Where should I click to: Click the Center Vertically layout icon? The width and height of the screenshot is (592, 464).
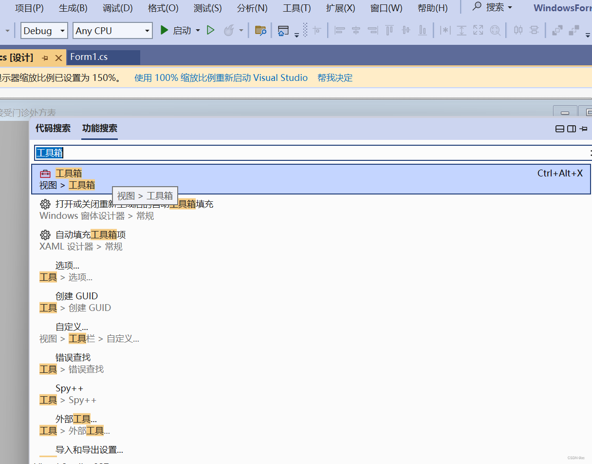pos(534,31)
